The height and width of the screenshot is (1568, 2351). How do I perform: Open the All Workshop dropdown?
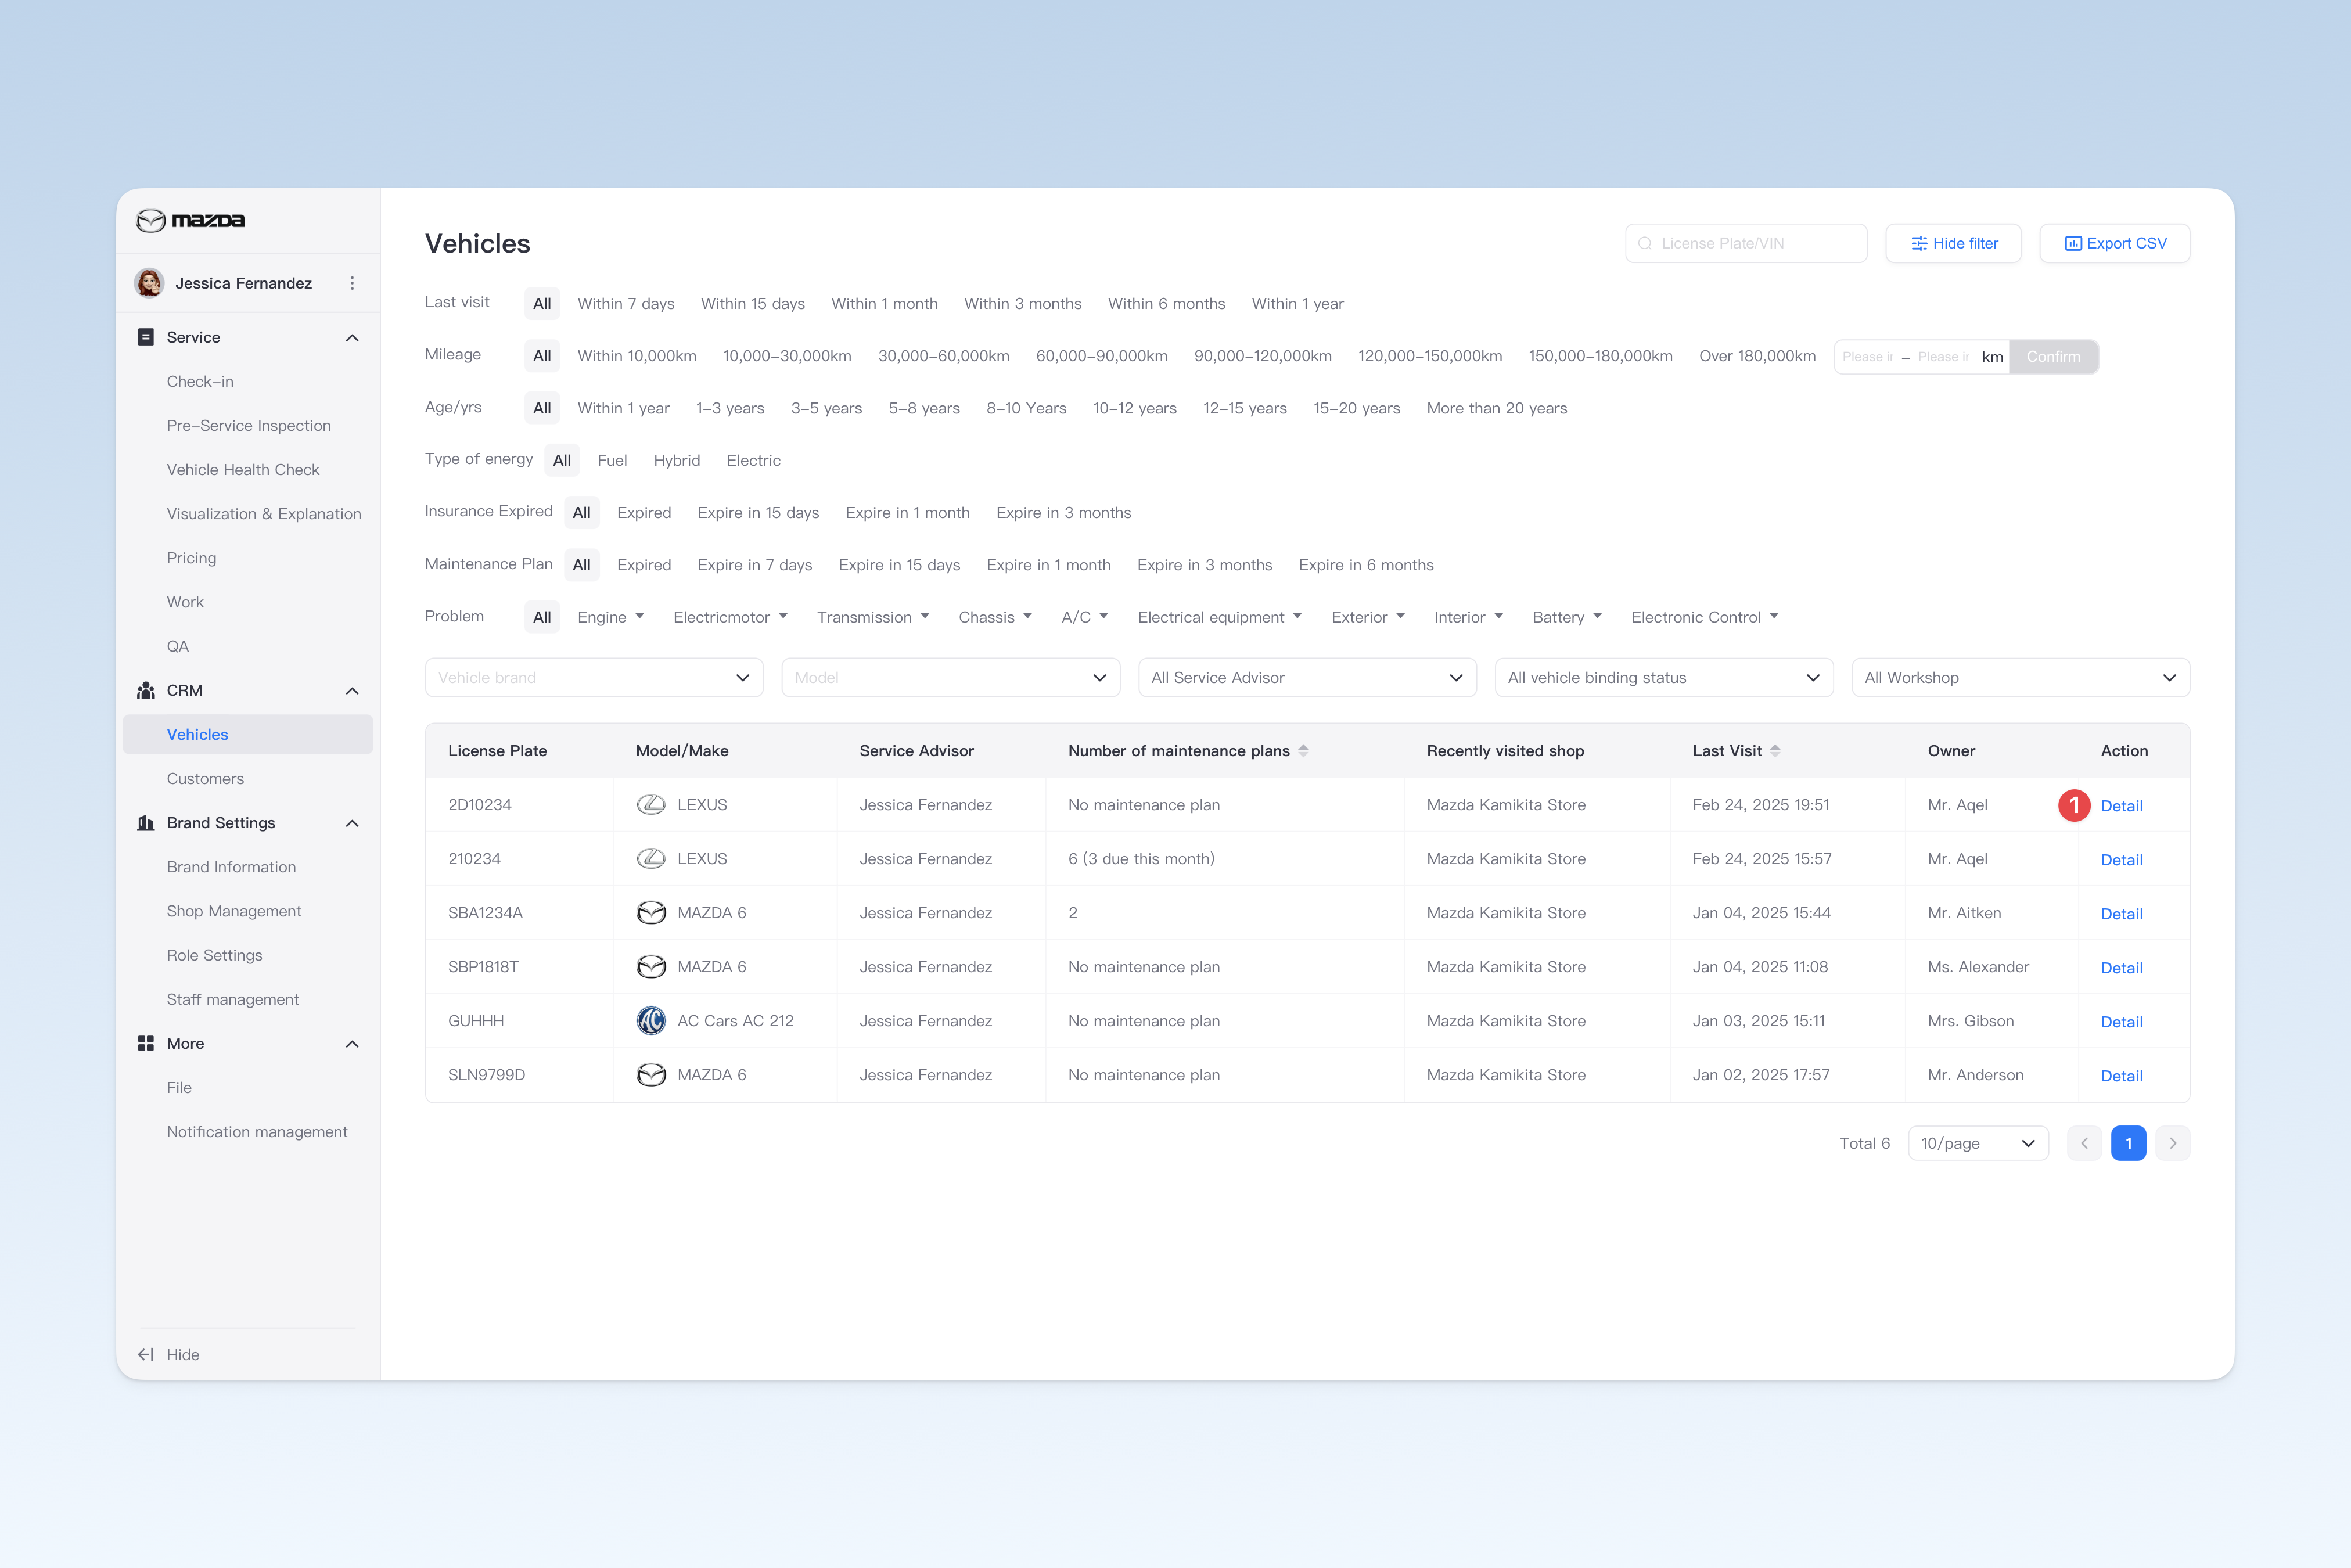2020,678
